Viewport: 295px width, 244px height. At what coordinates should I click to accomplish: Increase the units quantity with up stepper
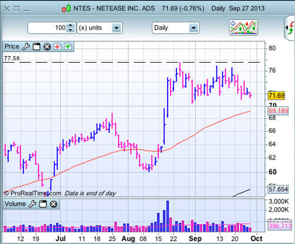coord(70,25)
